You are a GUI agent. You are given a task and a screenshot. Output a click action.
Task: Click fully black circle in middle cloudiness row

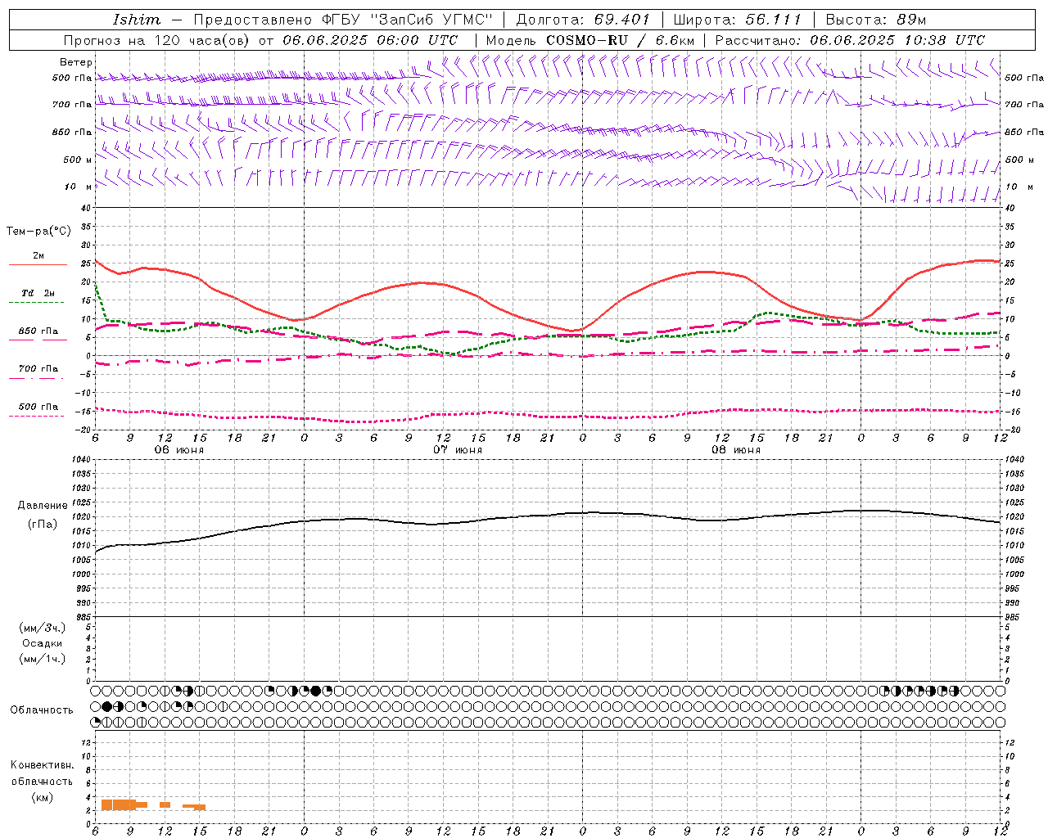107,706
